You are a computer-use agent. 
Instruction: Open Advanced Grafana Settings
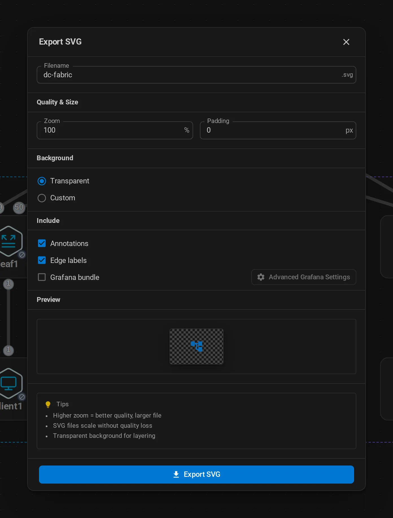click(x=304, y=277)
